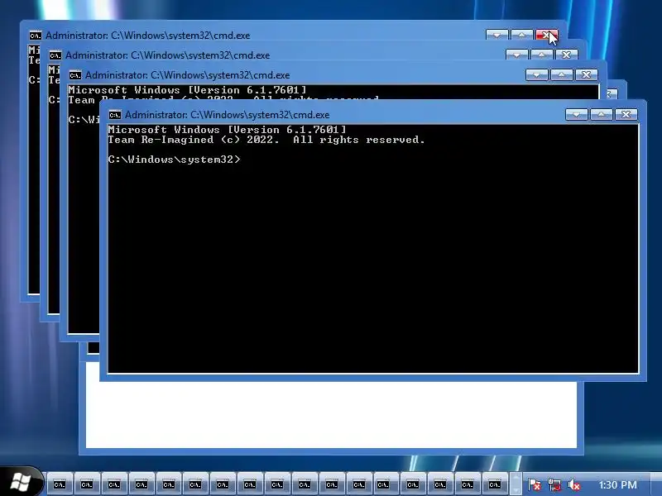Minimize the second-from-front cmd window

click(536, 74)
